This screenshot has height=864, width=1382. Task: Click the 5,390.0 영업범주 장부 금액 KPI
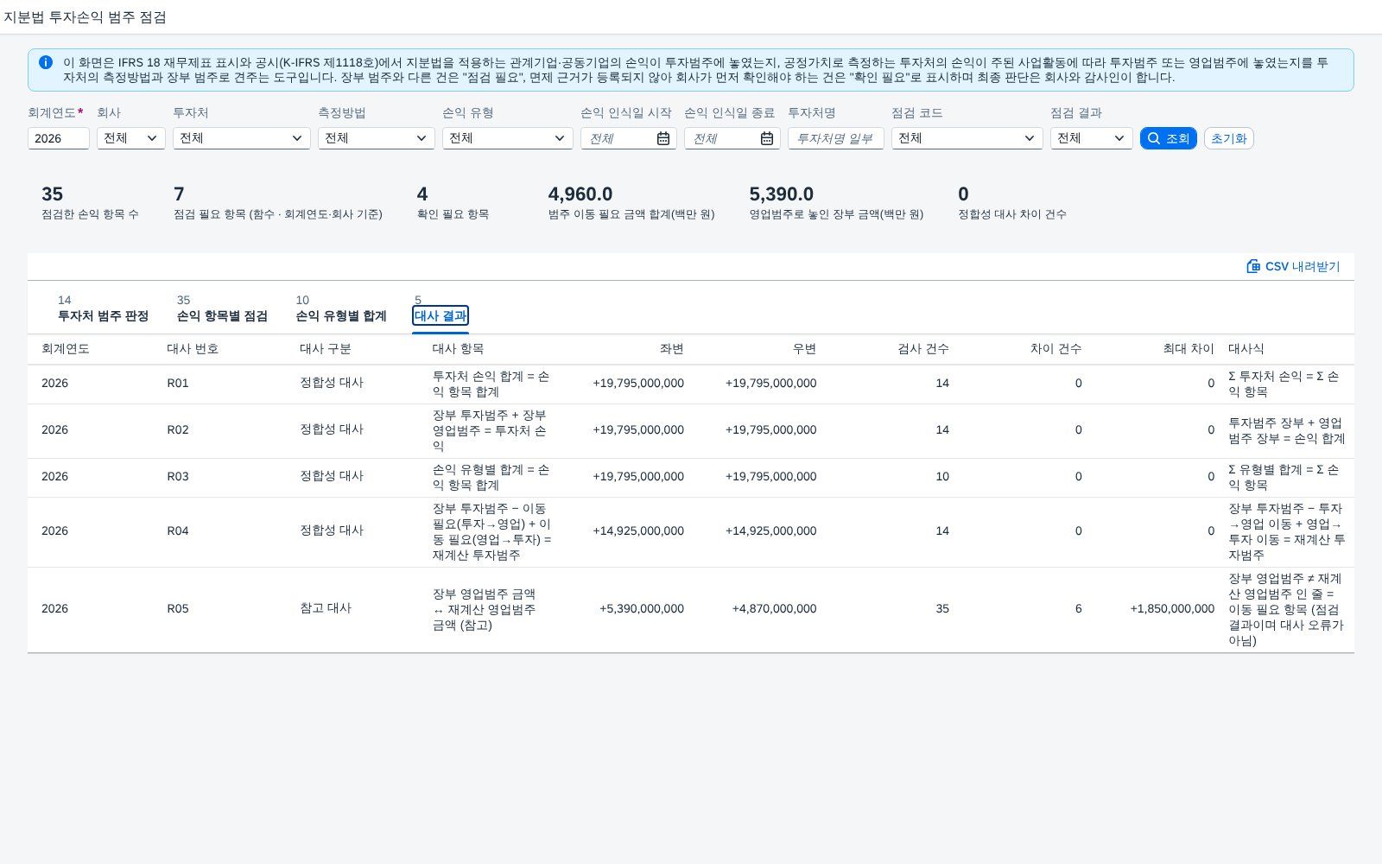coord(782,194)
